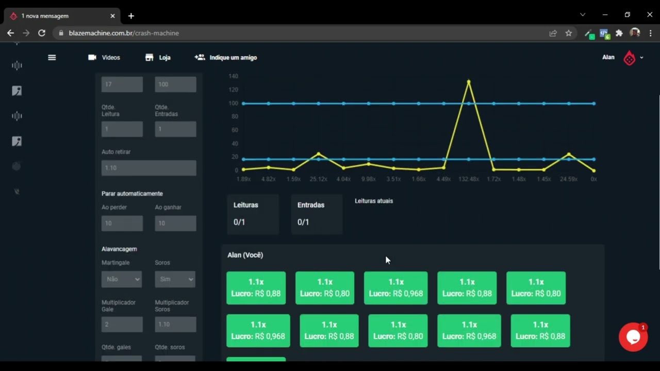Screen dimensions: 660x371
Task: Click the Loja storefront icon
Action: coord(150,58)
